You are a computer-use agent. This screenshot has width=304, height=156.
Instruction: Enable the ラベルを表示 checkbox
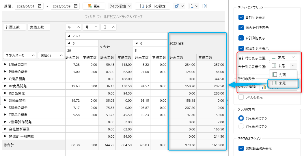241,97
